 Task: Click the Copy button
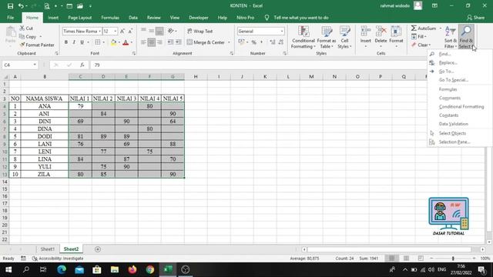(28, 37)
